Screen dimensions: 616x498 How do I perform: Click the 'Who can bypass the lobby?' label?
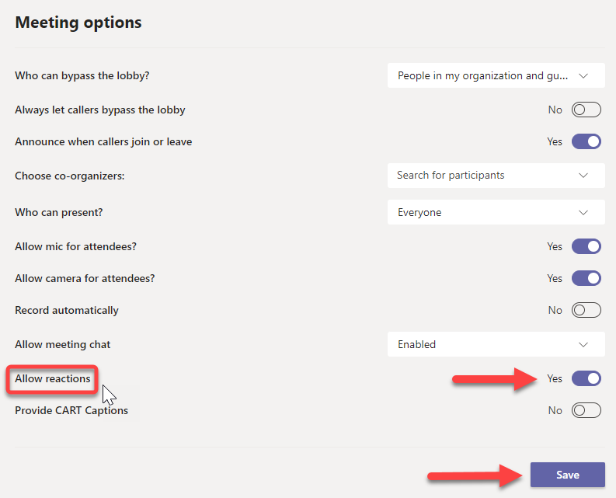(82, 76)
